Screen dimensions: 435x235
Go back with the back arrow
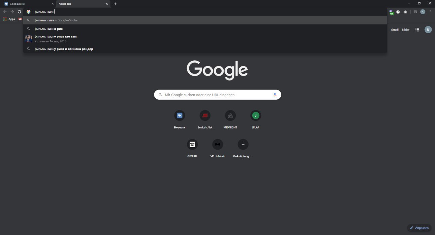pyautogui.click(x=5, y=12)
